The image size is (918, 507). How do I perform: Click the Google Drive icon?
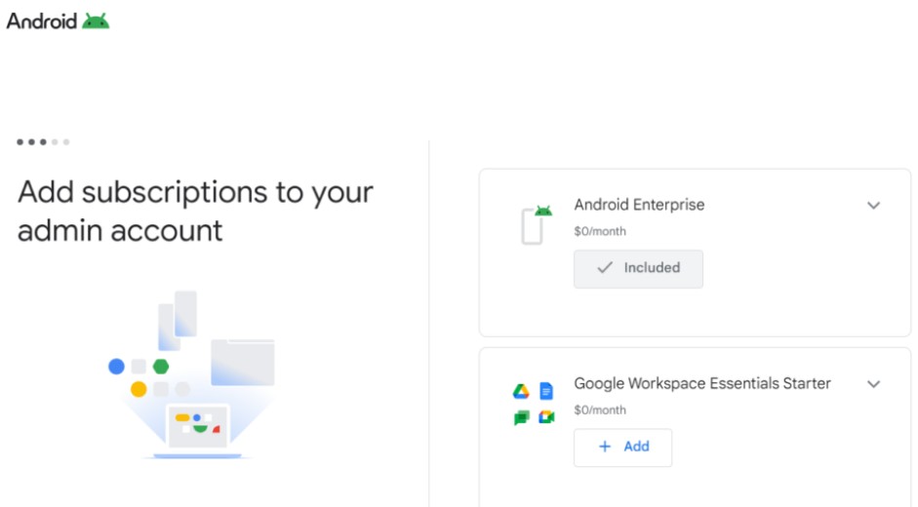click(x=521, y=391)
